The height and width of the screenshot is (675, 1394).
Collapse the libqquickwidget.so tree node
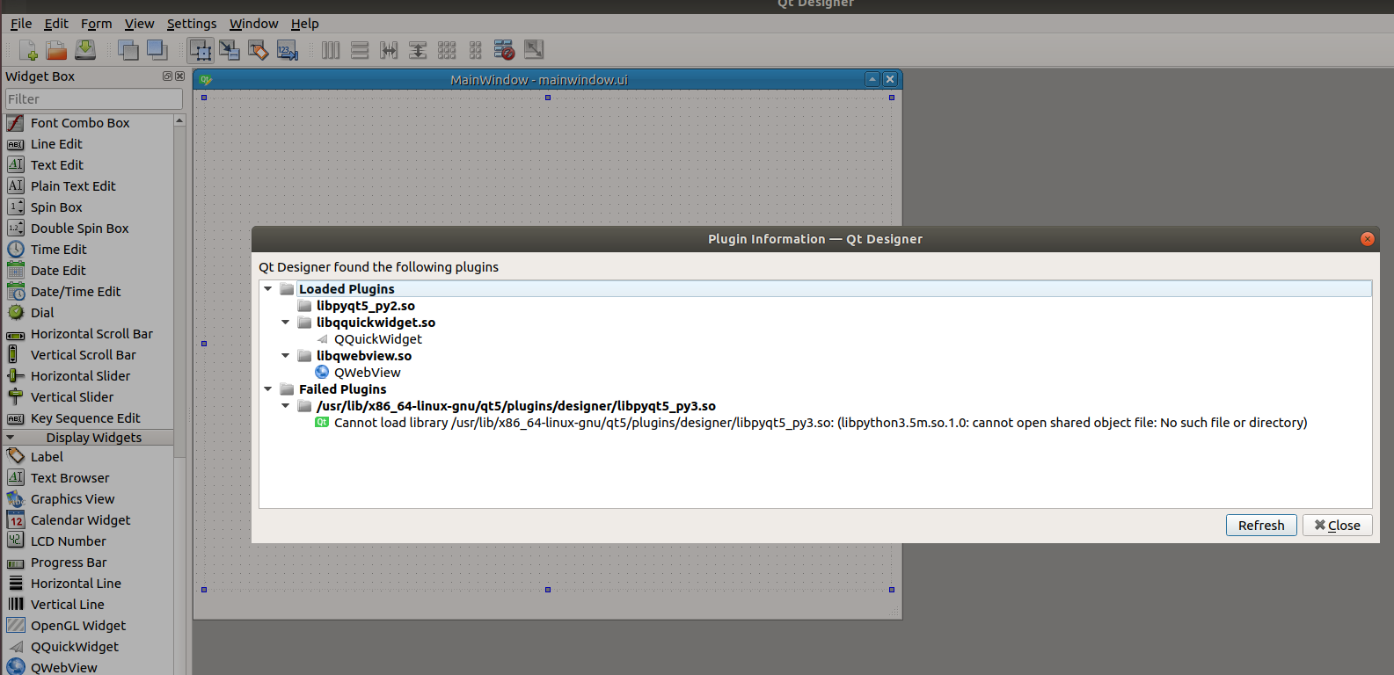tap(286, 322)
